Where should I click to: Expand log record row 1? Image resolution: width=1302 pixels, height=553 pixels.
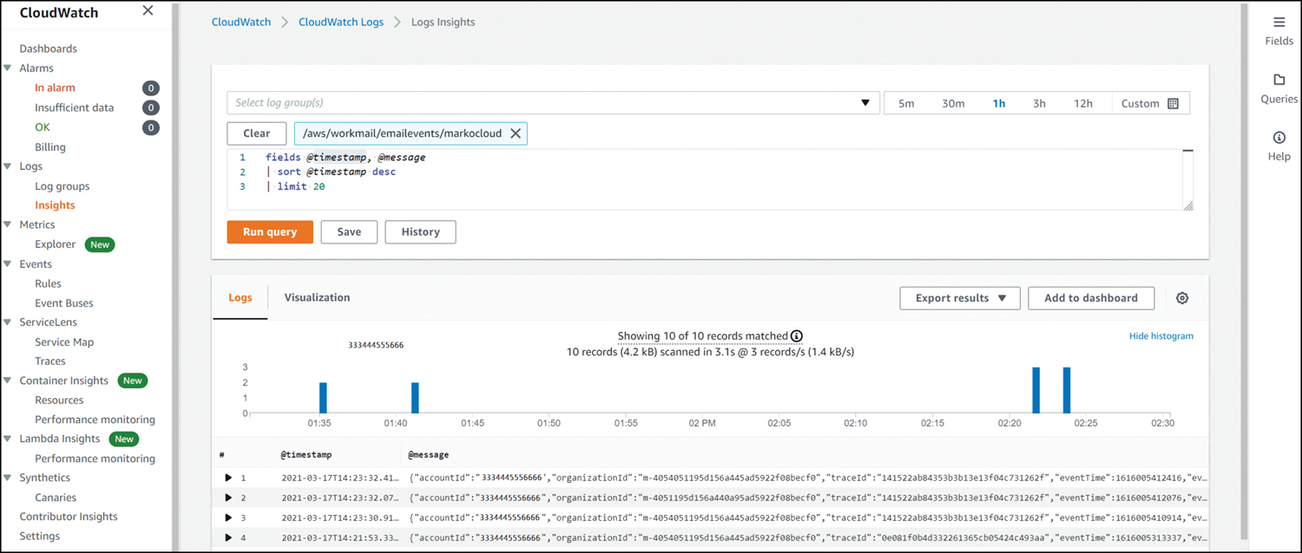pos(228,478)
